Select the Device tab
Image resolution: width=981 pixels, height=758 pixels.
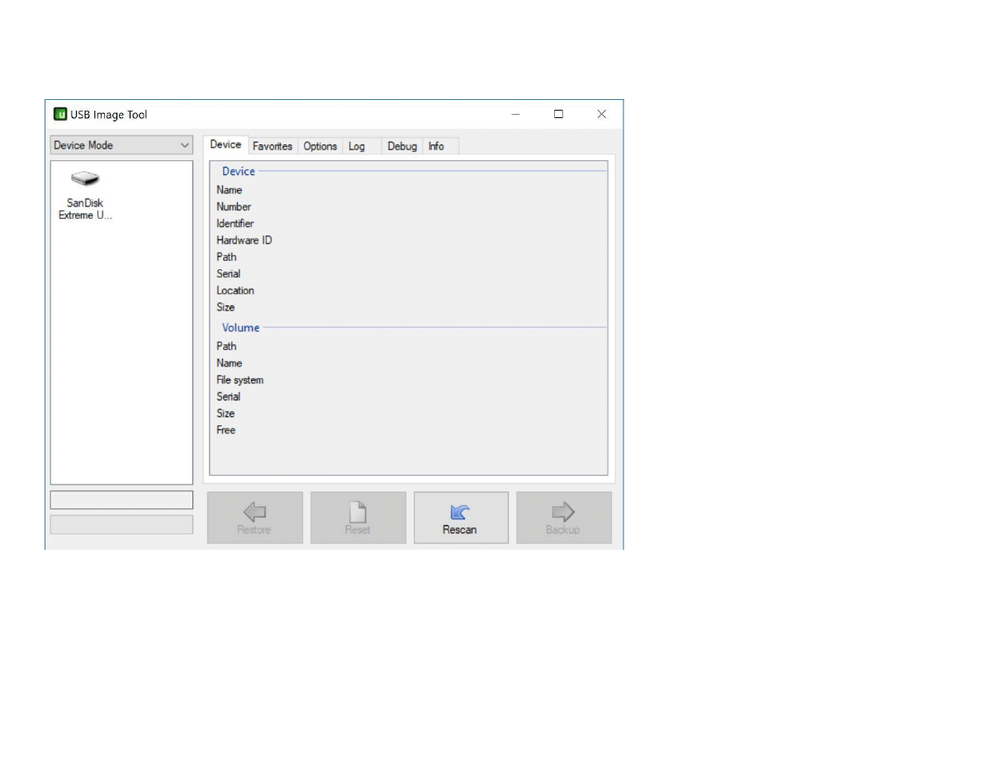[225, 144]
